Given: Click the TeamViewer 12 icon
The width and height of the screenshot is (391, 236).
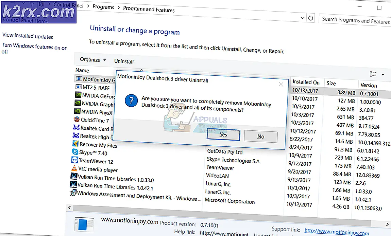Looking at the screenshot, I should (74, 160).
